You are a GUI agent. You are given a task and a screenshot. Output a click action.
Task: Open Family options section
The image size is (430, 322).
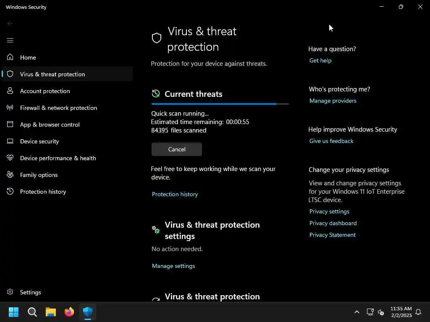[x=67, y=175]
